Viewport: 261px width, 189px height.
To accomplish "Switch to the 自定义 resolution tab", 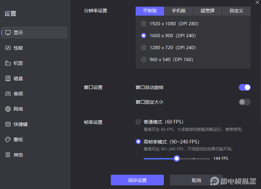I will [x=236, y=11].
